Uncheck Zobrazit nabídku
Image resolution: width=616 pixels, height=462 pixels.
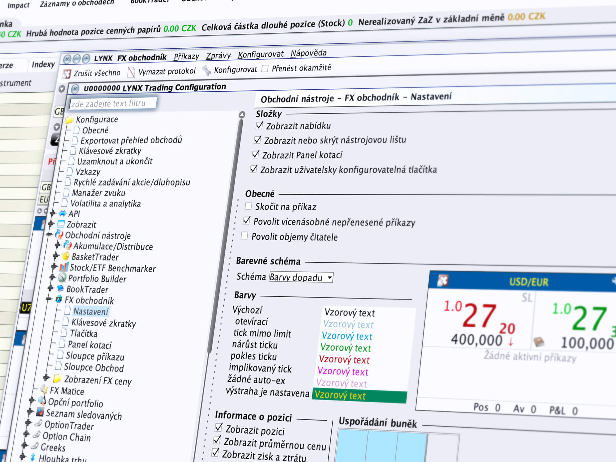(x=260, y=125)
